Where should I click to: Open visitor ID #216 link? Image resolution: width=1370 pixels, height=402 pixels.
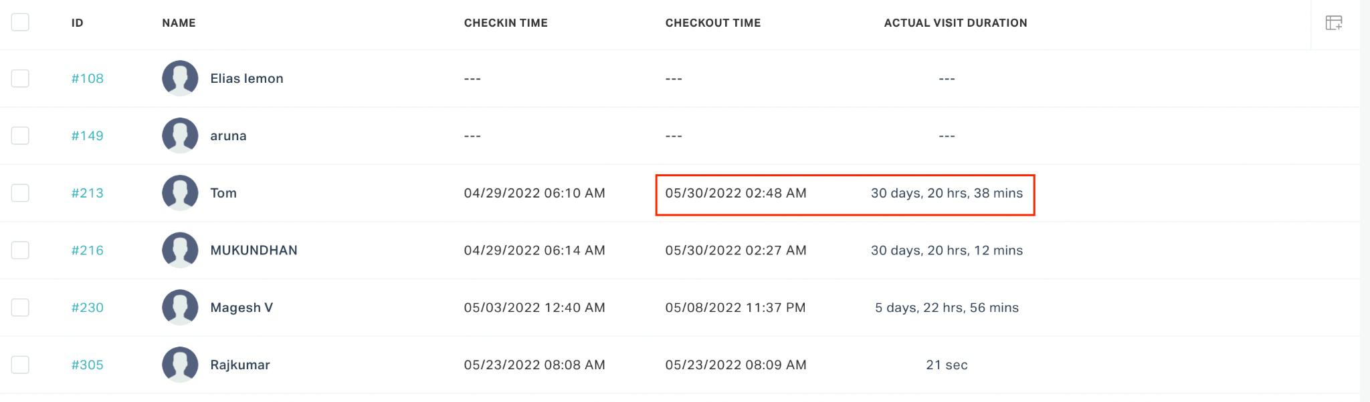click(88, 250)
